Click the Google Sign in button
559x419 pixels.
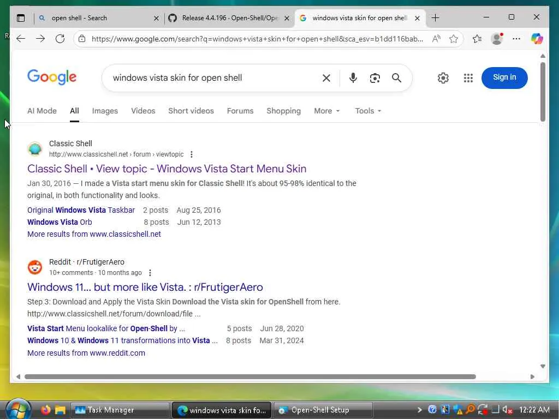point(504,77)
